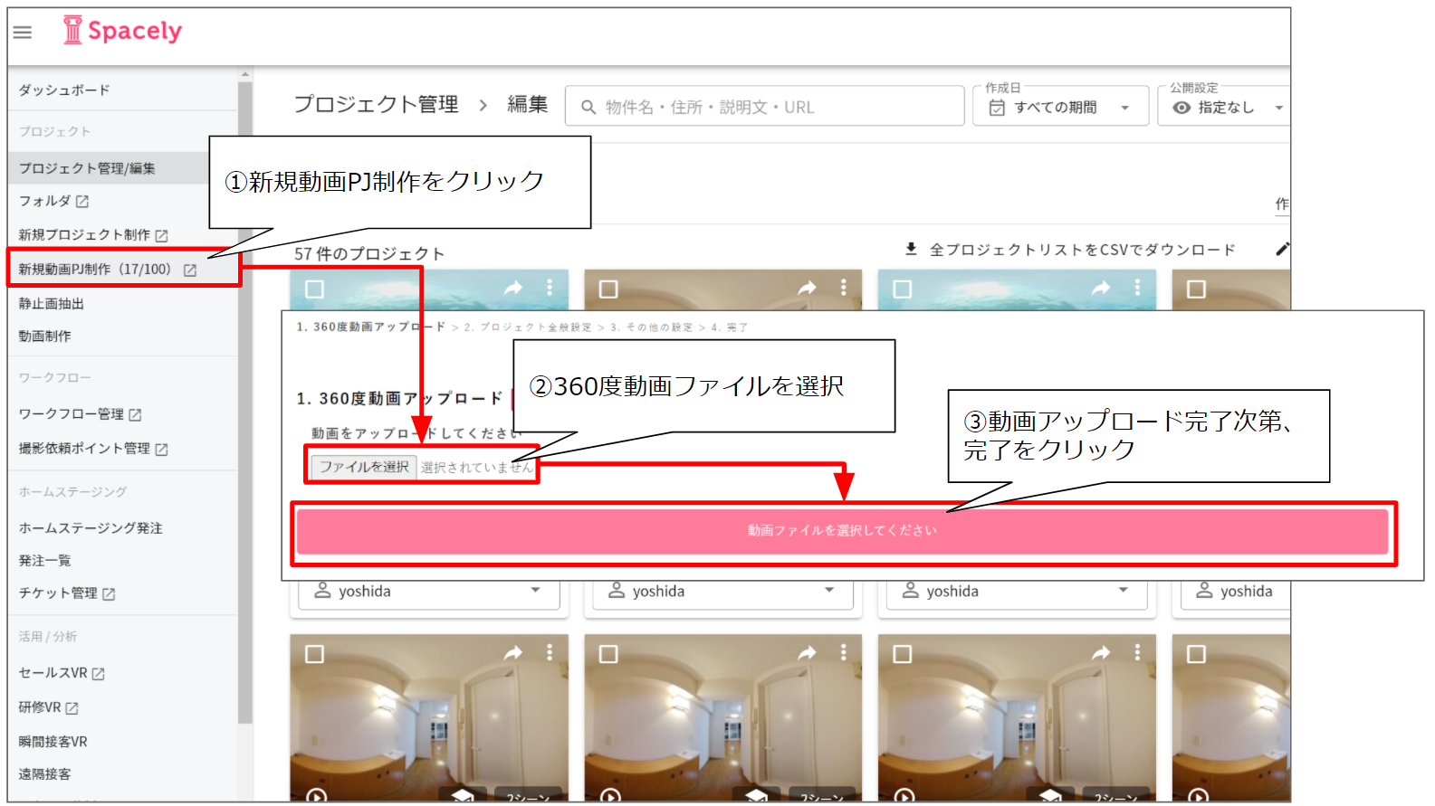Image resolution: width=1435 pixels, height=806 pixels.
Task: Click external-link icon next to チケット管理
Action: click(109, 594)
